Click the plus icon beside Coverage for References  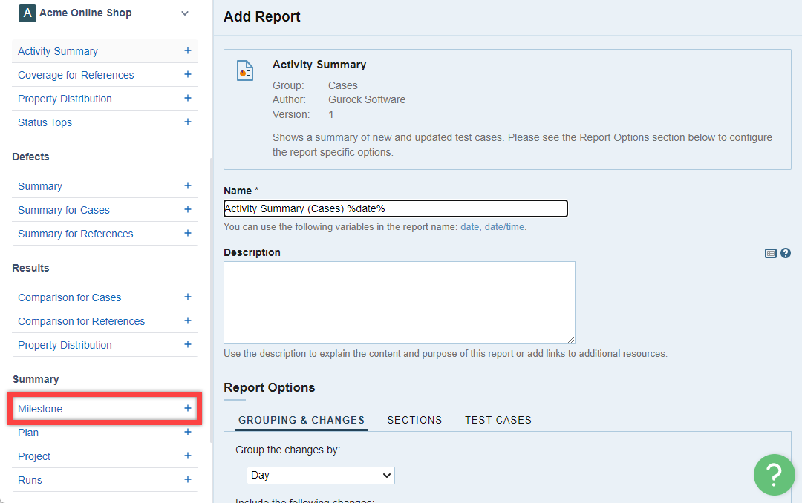(187, 75)
